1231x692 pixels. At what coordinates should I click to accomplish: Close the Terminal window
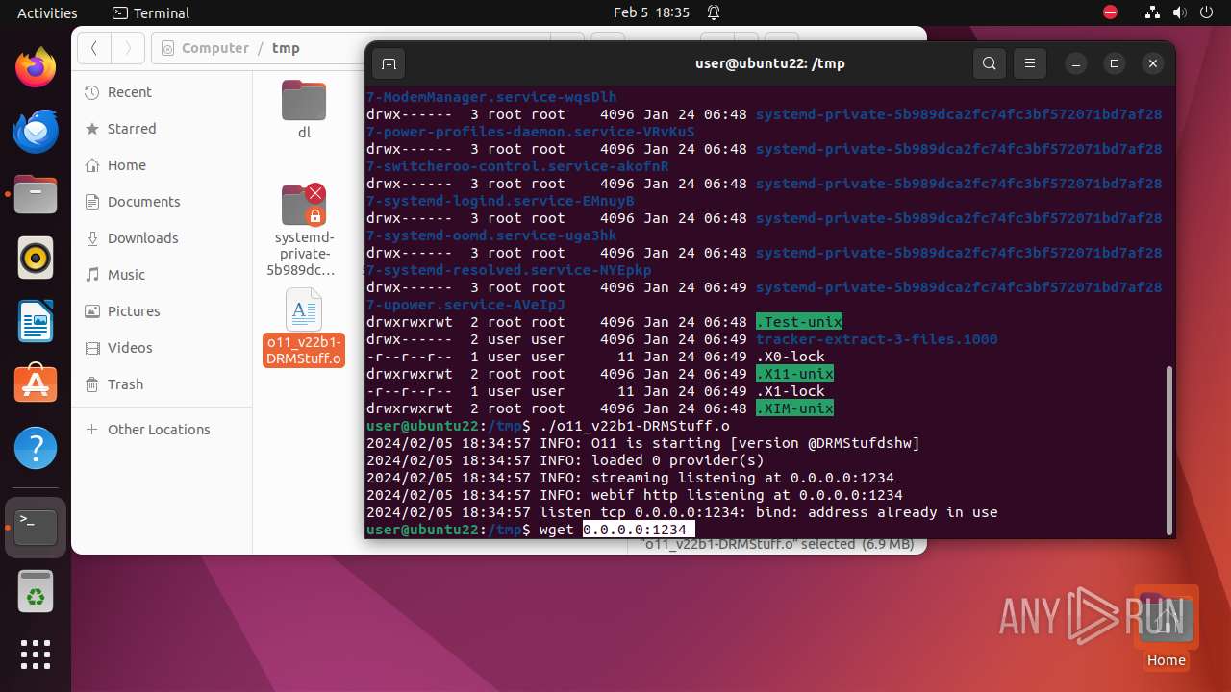[x=1153, y=64]
